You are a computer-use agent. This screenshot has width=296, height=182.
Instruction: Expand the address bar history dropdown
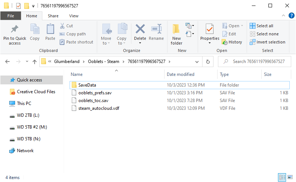click(x=197, y=62)
